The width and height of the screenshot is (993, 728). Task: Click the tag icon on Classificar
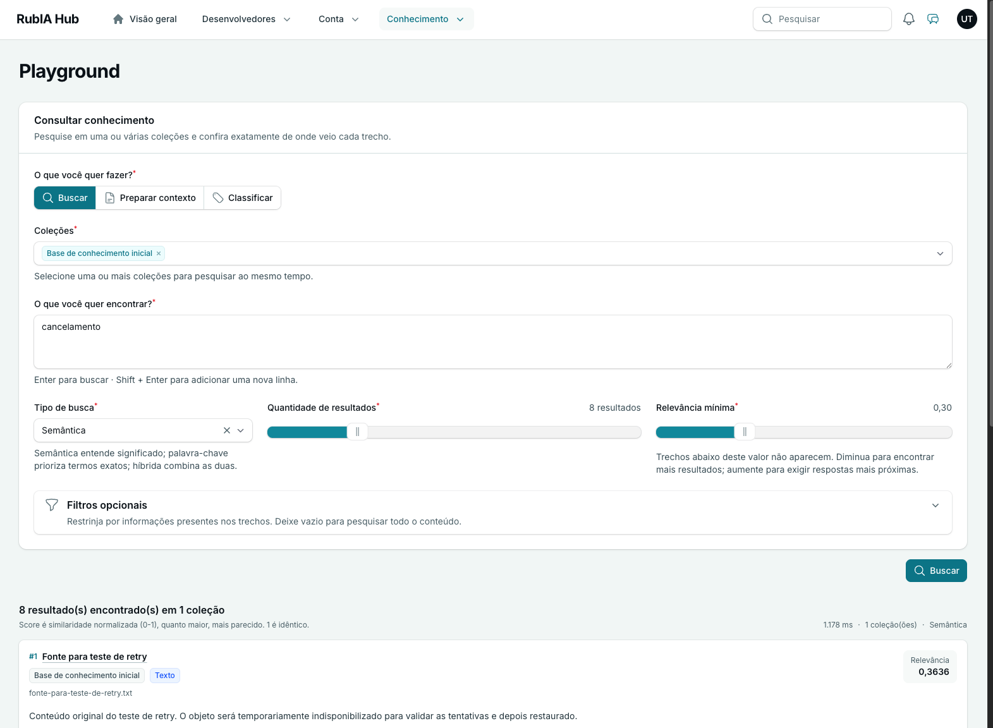click(218, 198)
